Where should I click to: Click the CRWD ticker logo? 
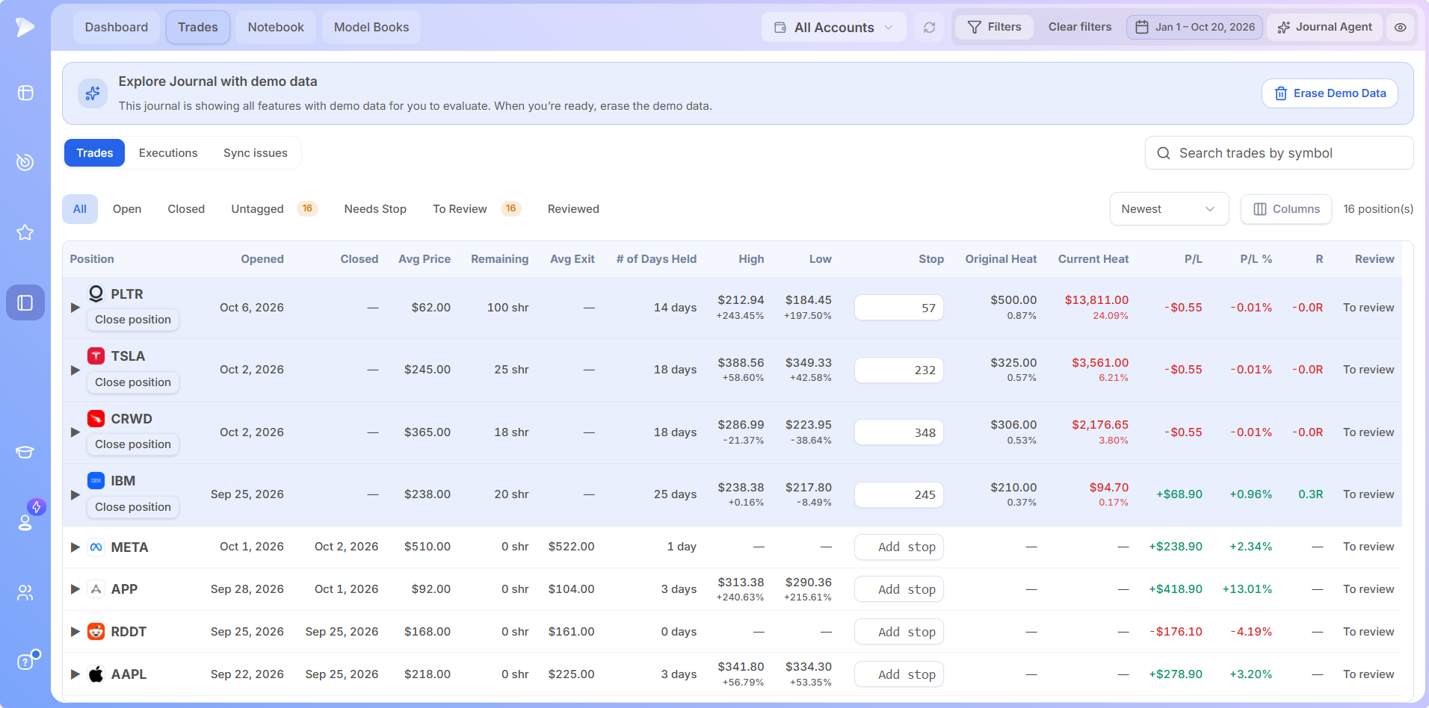click(96, 418)
